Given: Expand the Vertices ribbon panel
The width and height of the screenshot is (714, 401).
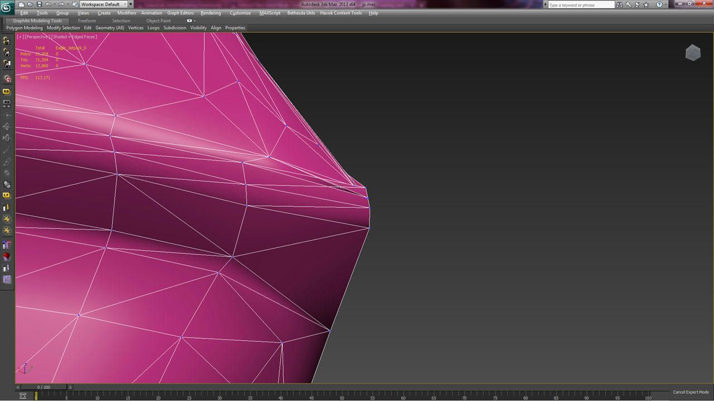Looking at the screenshot, I should (x=136, y=28).
